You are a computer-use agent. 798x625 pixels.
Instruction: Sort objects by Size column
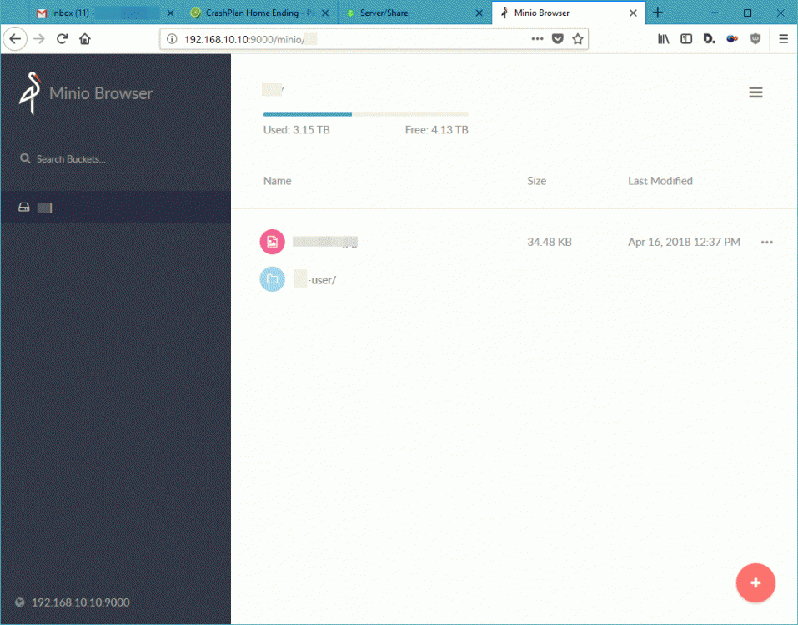(x=536, y=181)
